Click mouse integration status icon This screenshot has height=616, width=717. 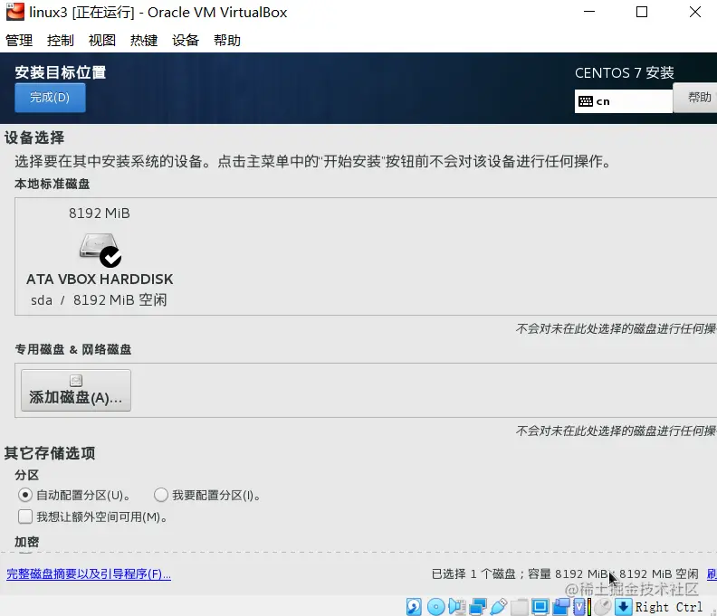[x=603, y=607]
